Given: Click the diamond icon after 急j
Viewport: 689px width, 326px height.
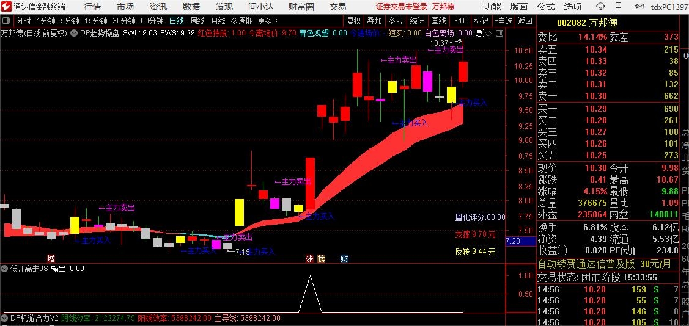Looking at the screenshot, I should pyautogui.click(x=488, y=34).
